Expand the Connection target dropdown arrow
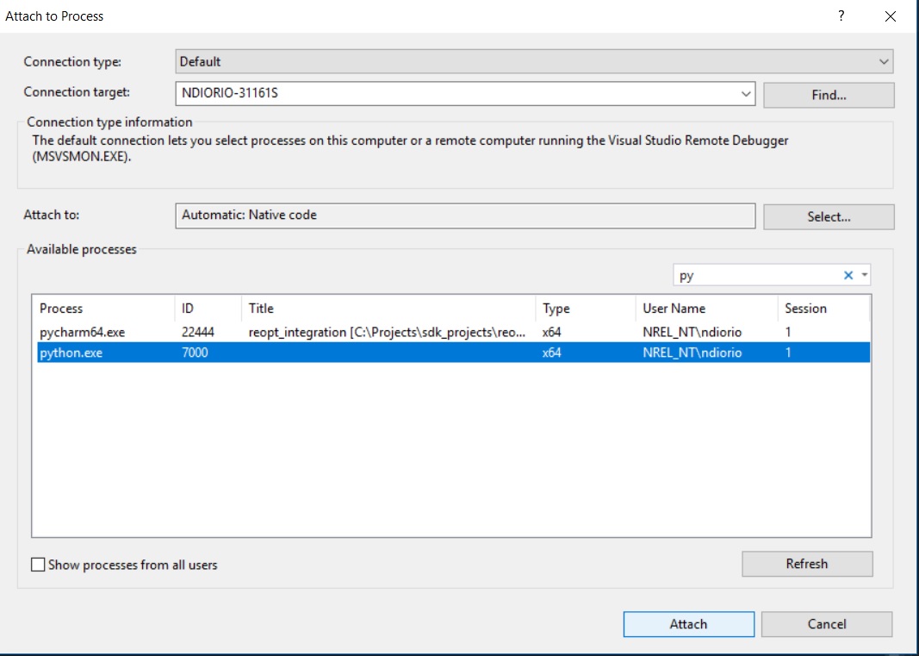Screen dimensions: 919x656 [x=746, y=94]
